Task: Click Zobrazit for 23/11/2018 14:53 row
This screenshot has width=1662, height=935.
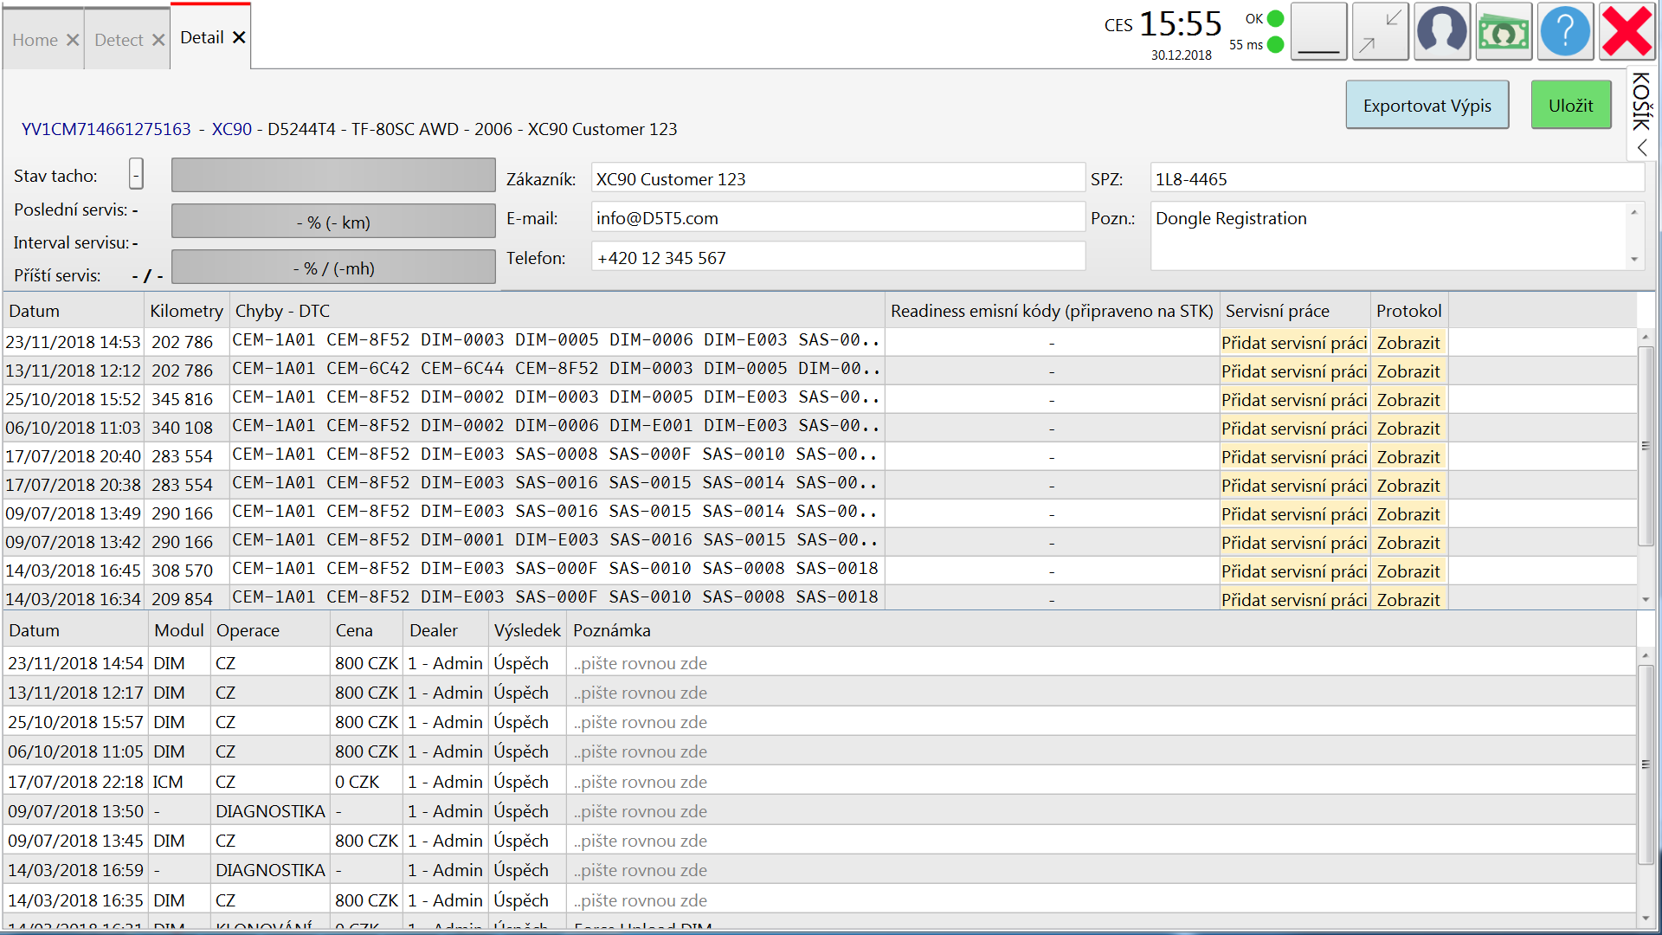Action: click(x=1408, y=343)
